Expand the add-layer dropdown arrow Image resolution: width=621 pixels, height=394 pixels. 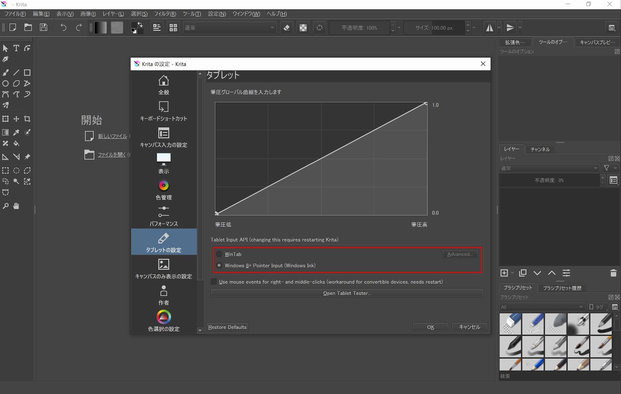click(512, 273)
